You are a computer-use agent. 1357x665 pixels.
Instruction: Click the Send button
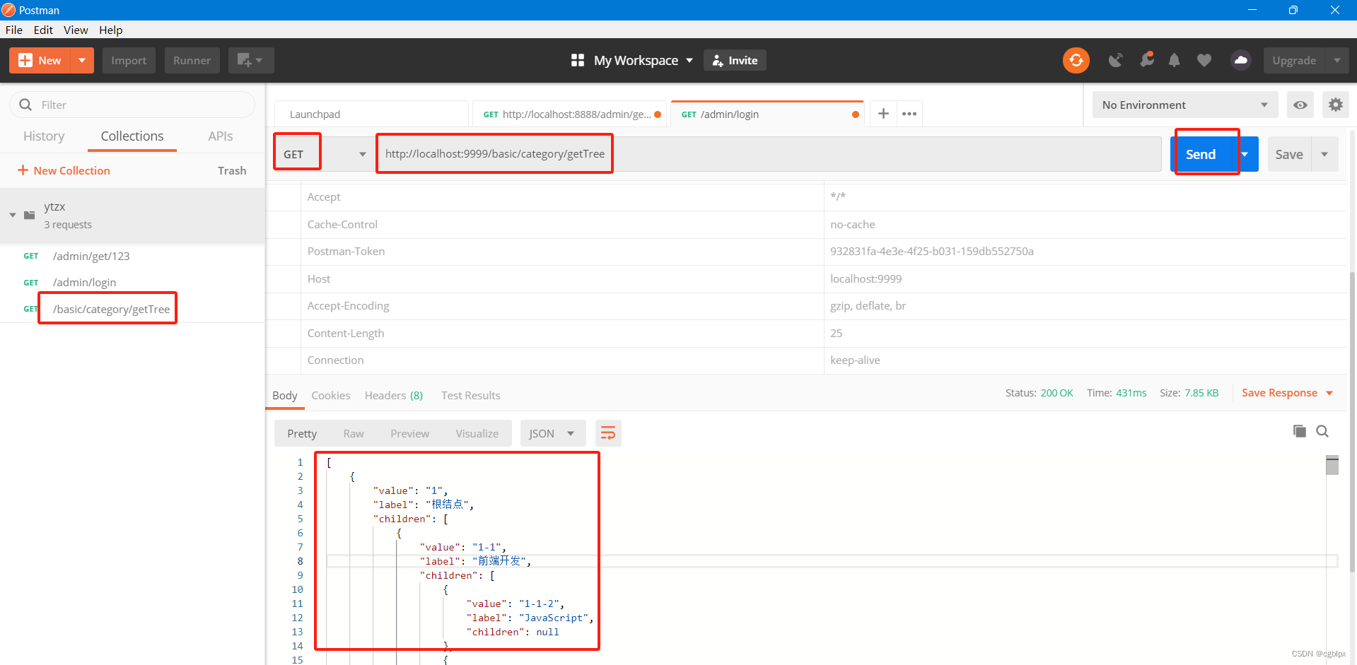tap(1201, 154)
